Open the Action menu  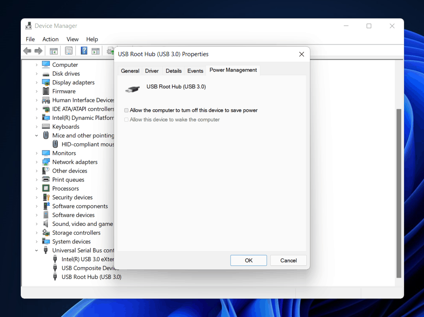click(x=50, y=39)
